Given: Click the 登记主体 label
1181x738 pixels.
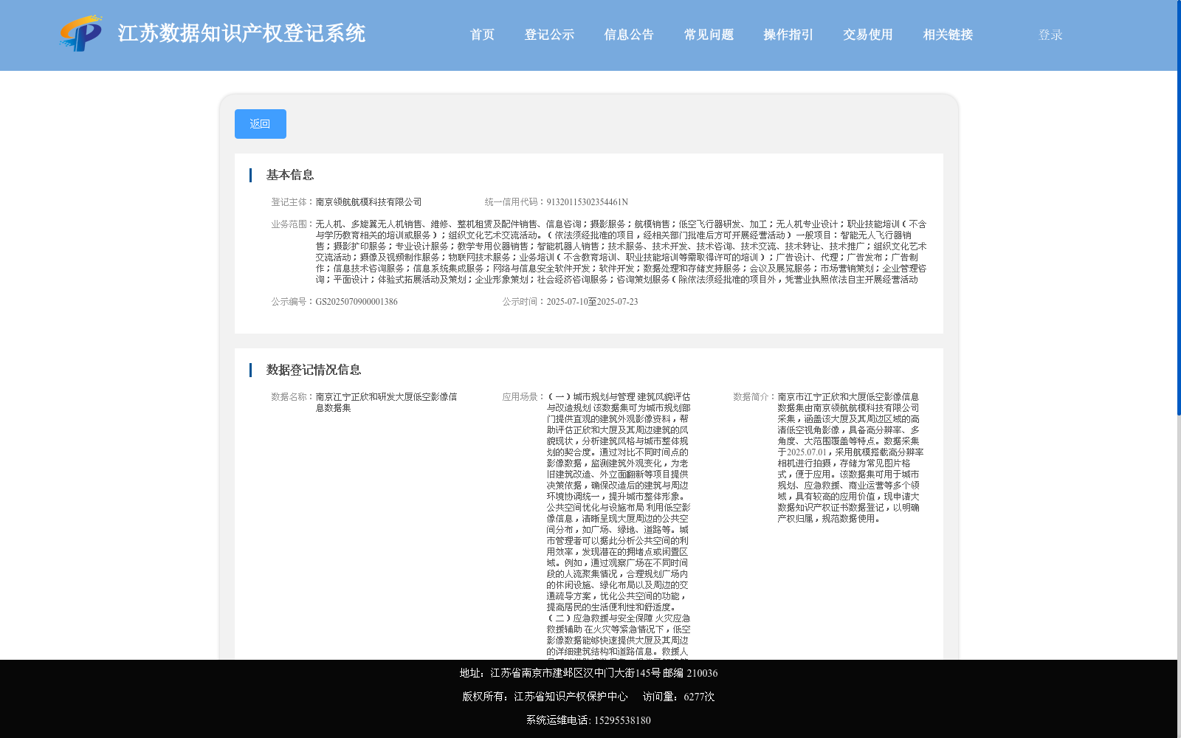Looking at the screenshot, I should tap(292, 202).
